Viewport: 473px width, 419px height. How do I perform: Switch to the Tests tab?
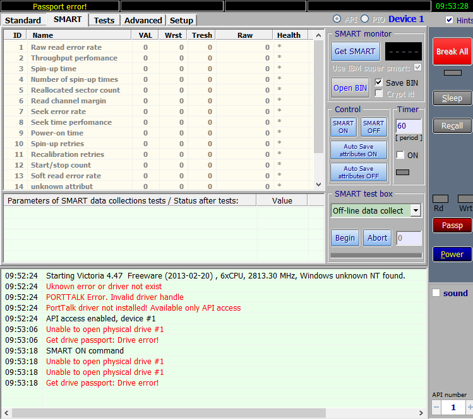[x=104, y=20]
